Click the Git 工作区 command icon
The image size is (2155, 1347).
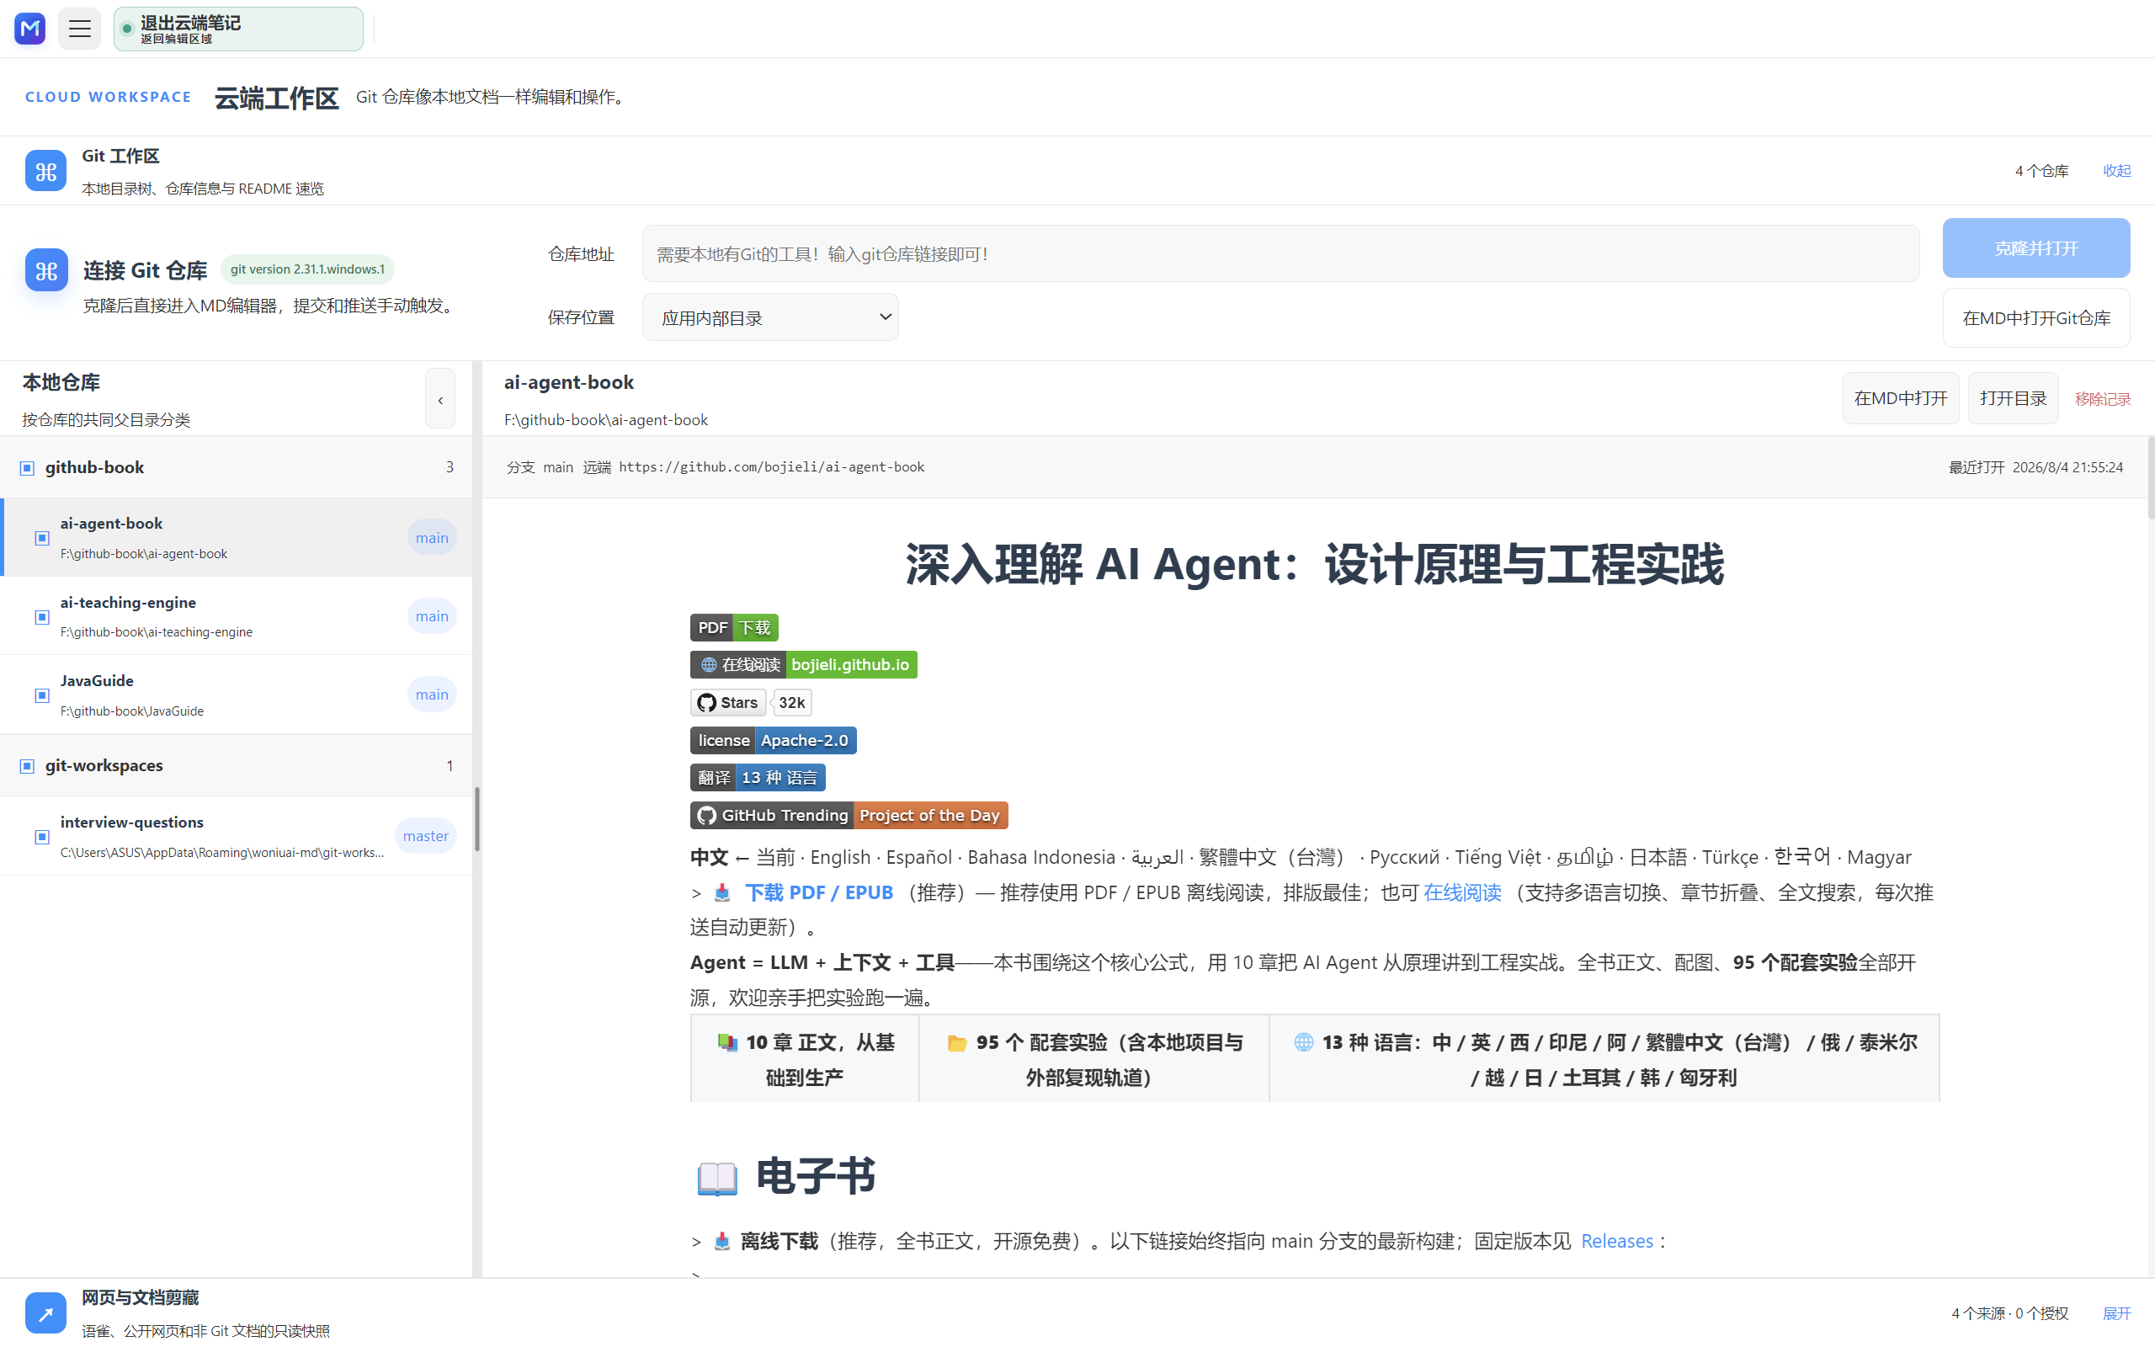(x=45, y=170)
